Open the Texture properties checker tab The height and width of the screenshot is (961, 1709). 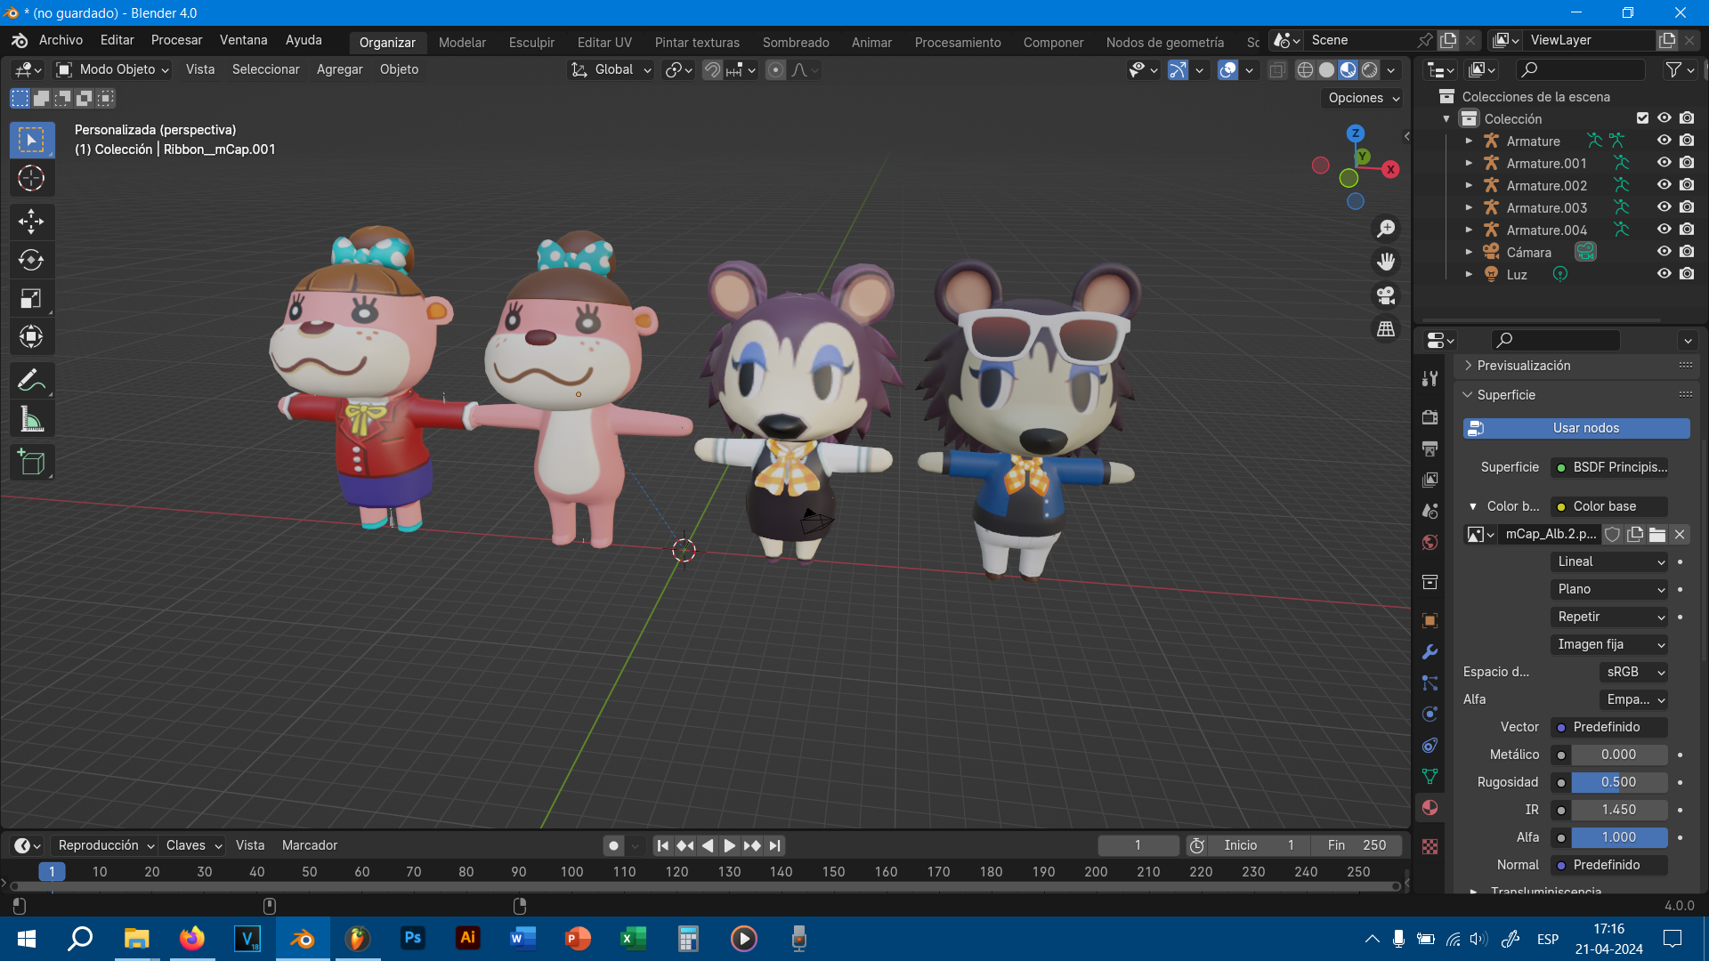1430,846
